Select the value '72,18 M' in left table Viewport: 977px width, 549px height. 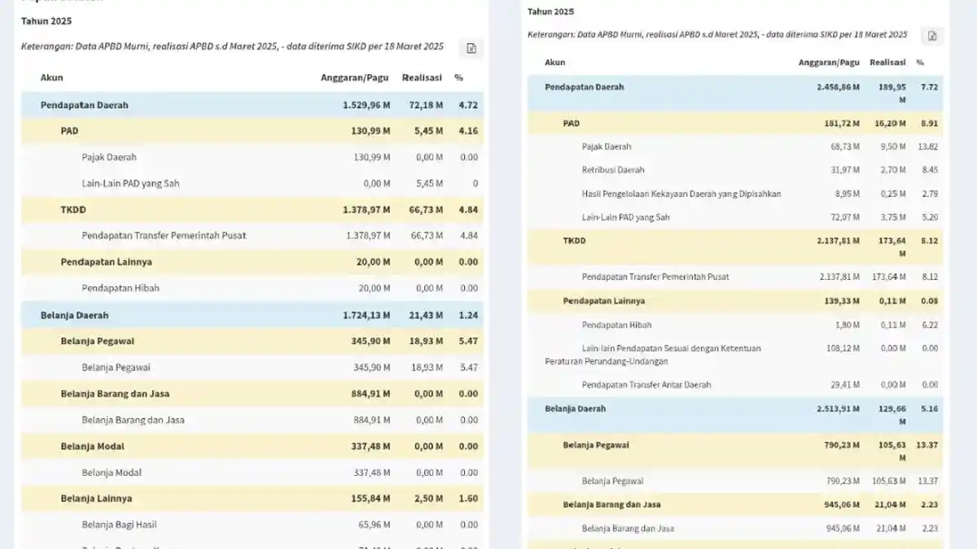pyautogui.click(x=427, y=105)
